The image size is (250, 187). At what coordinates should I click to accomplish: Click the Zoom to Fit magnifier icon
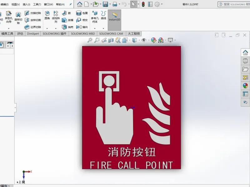90,40
